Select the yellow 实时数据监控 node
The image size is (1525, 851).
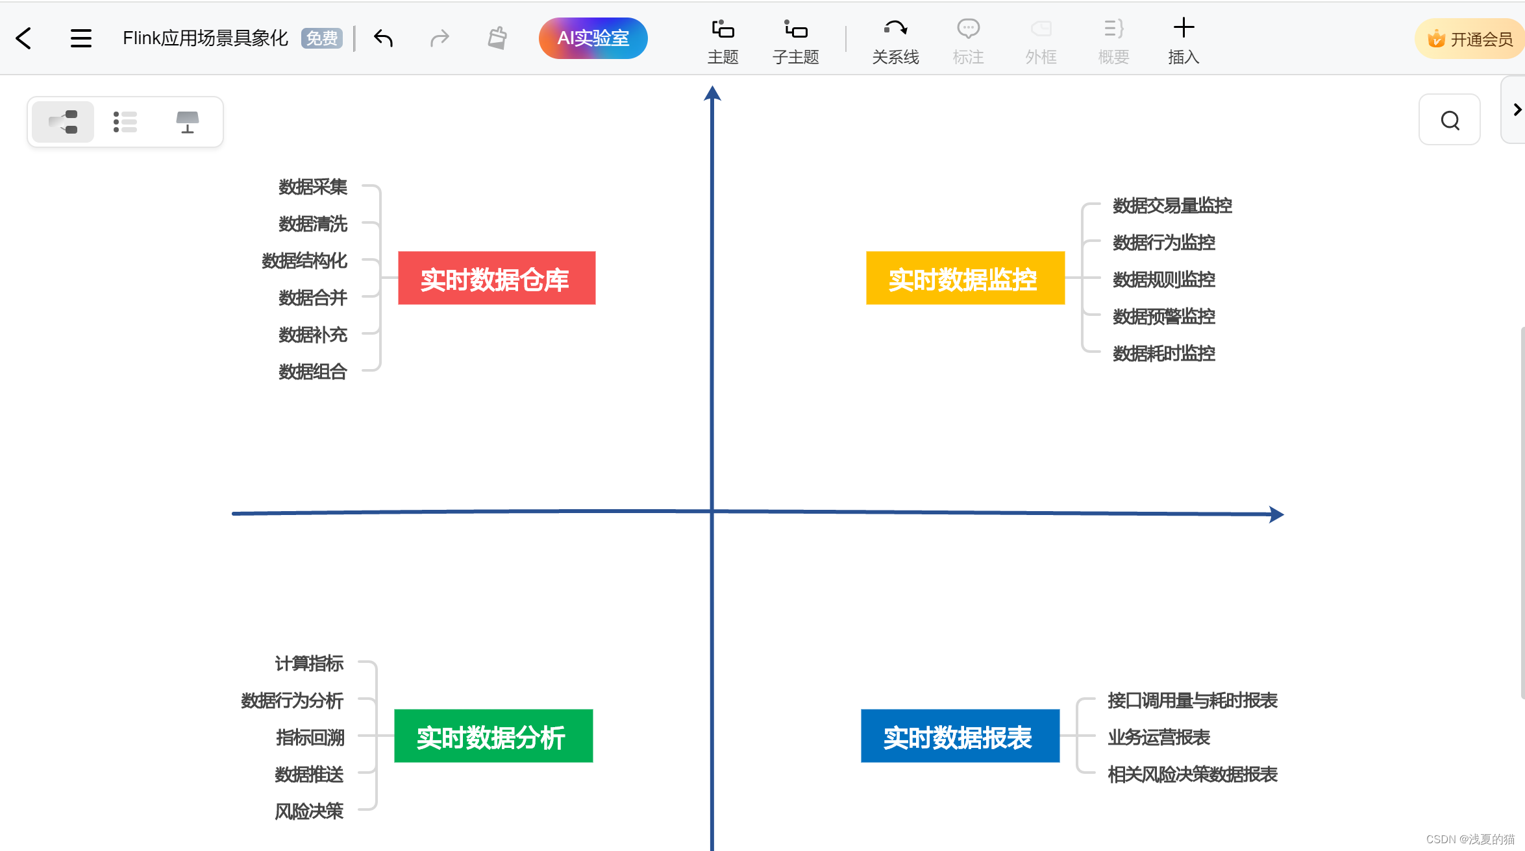point(965,278)
